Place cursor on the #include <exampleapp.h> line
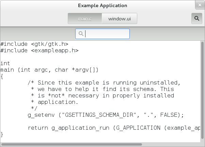Screen dimensions: 205x147 [39, 51]
